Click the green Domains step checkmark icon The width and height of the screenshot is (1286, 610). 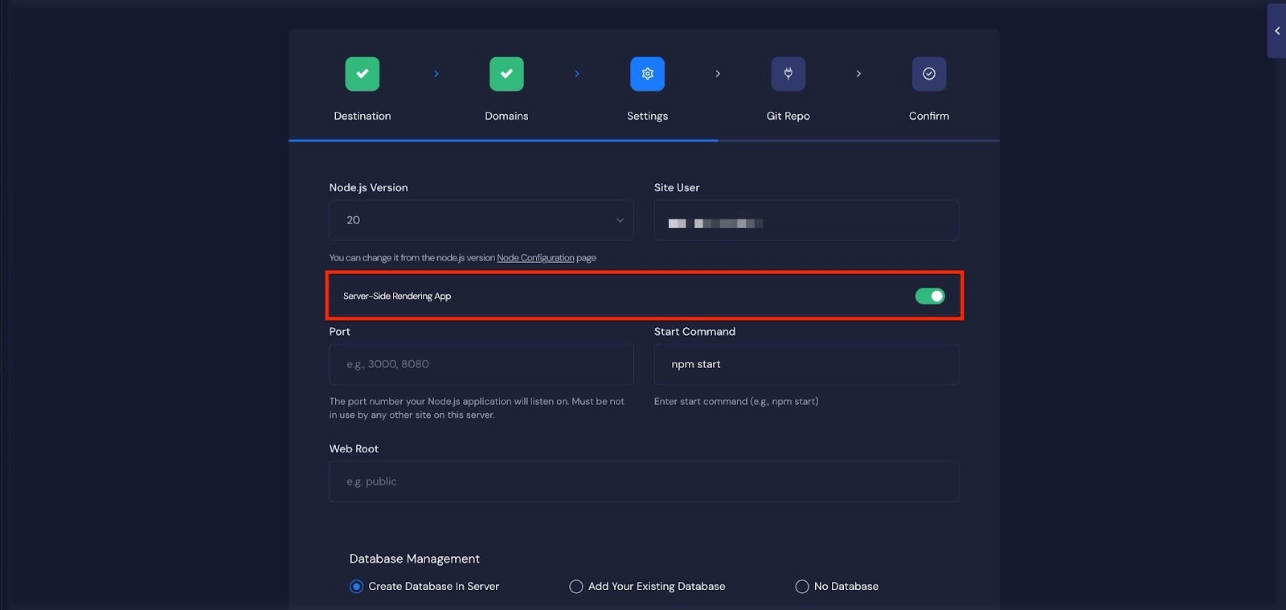coord(506,74)
